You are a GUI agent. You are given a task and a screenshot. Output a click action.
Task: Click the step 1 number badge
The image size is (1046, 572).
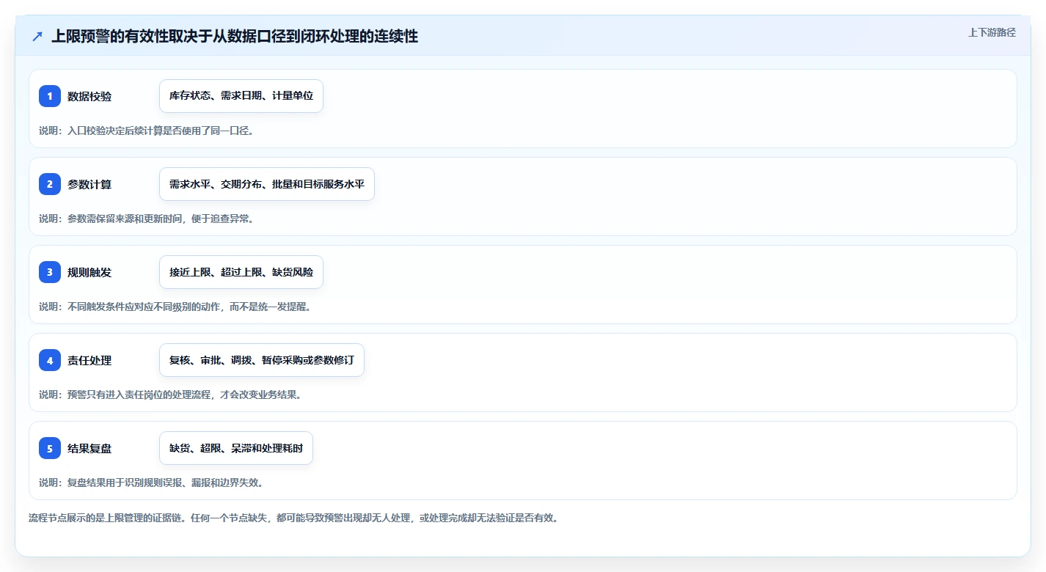coord(50,96)
